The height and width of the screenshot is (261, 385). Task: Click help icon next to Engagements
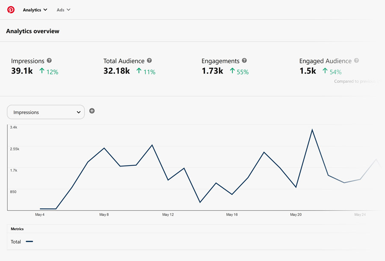tap(244, 60)
